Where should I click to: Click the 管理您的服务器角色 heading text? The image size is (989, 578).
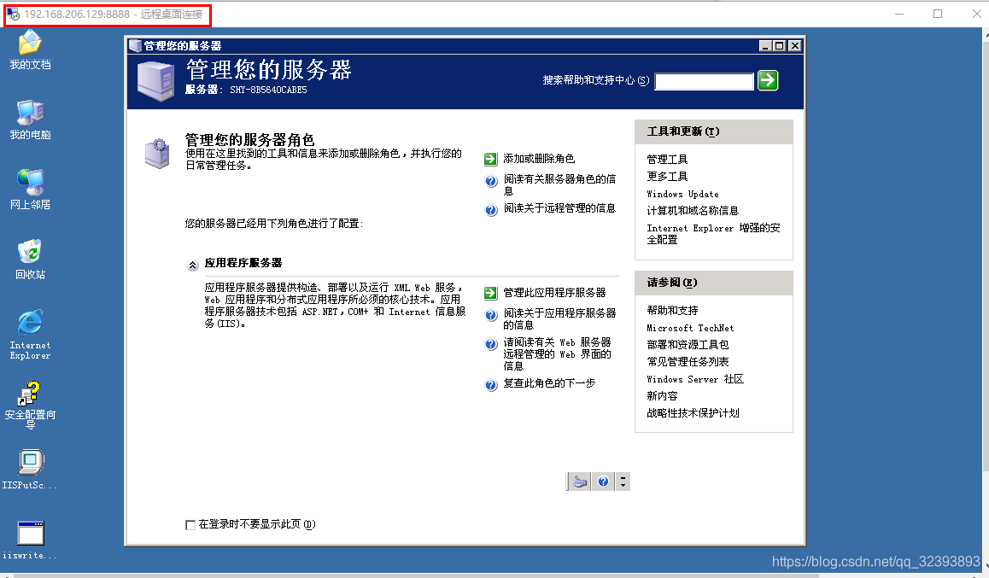click(x=249, y=139)
